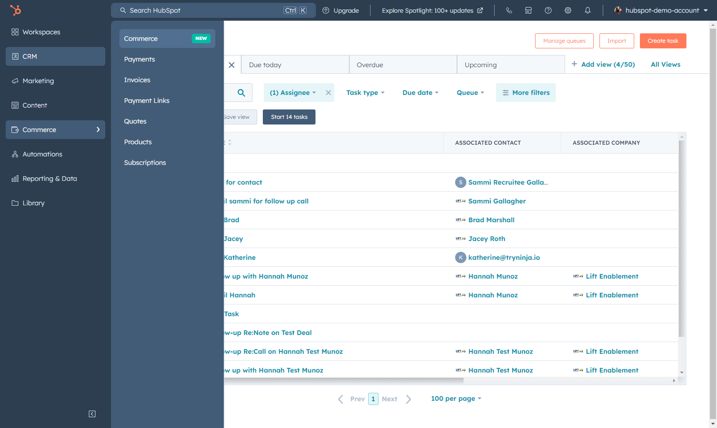Open Marketing in sidebar
This screenshot has height=428, width=717.
point(55,81)
